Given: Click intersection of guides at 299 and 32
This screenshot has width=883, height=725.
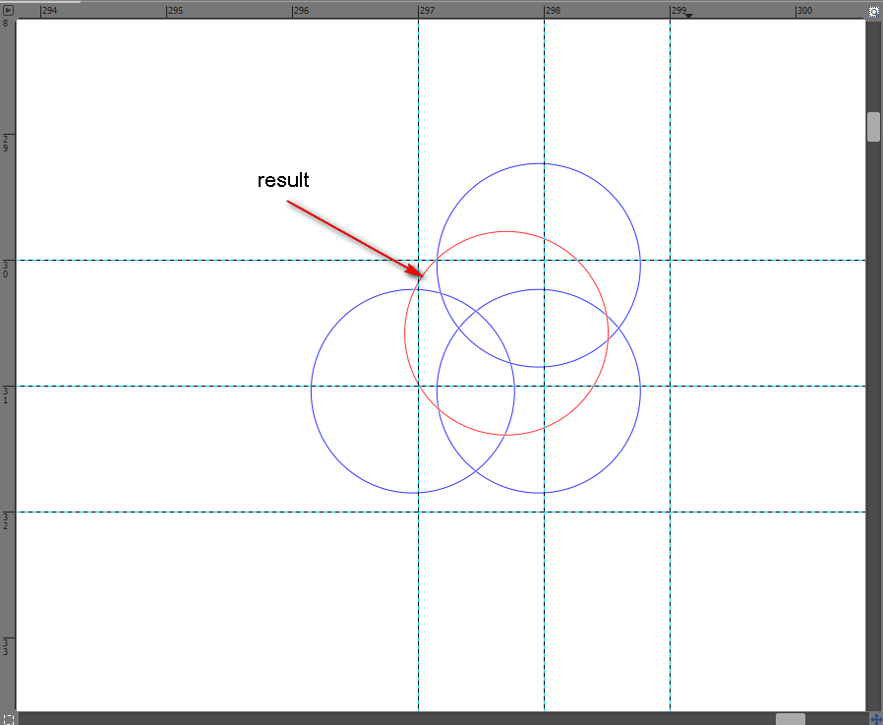Looking at the screenshot, I should pos(671,512).
